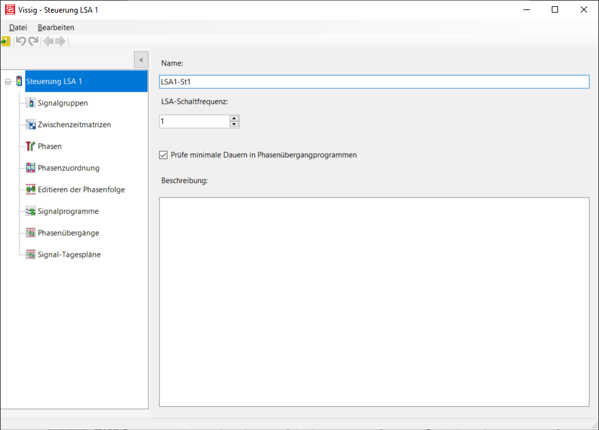Click the traffic light icon of Steuerung LSA 1
The height and width of the screenshot is (430, 599).
[19, 81]
